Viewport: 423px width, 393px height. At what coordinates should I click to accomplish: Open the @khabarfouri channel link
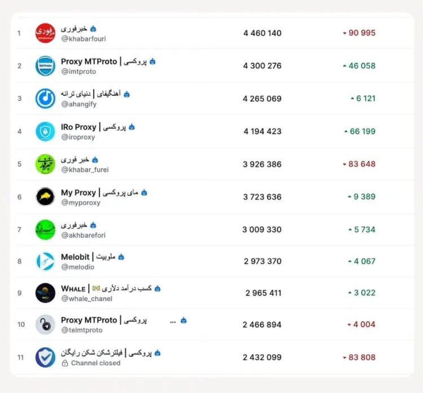83,39
